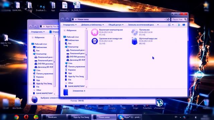
Task: Launch Fraps desktop shortcut
Action: coord(124,107)
